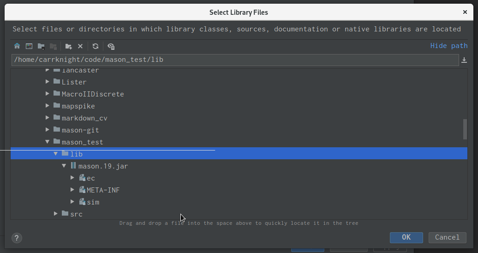
Task: Open path history arrow icon
Action: (x=464, y=60)
